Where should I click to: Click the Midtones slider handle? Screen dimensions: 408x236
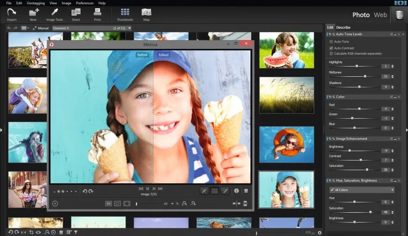click(x=365, y=76)
